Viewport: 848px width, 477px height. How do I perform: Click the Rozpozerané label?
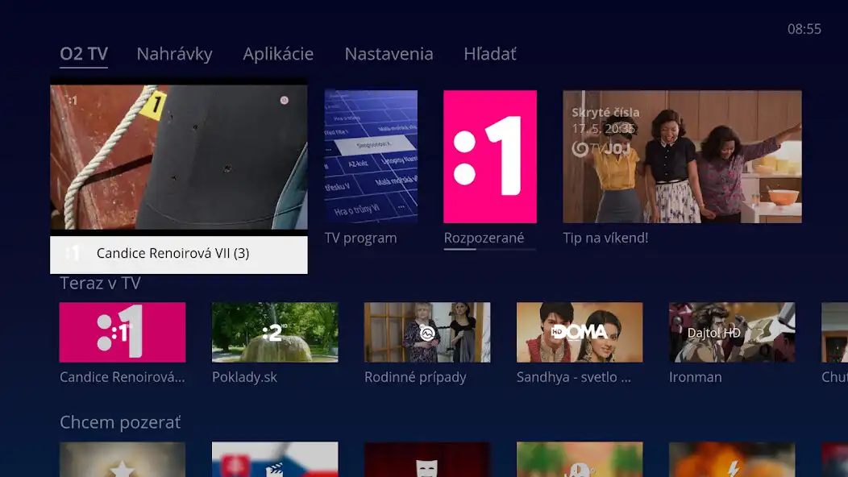tap(484, 238)
